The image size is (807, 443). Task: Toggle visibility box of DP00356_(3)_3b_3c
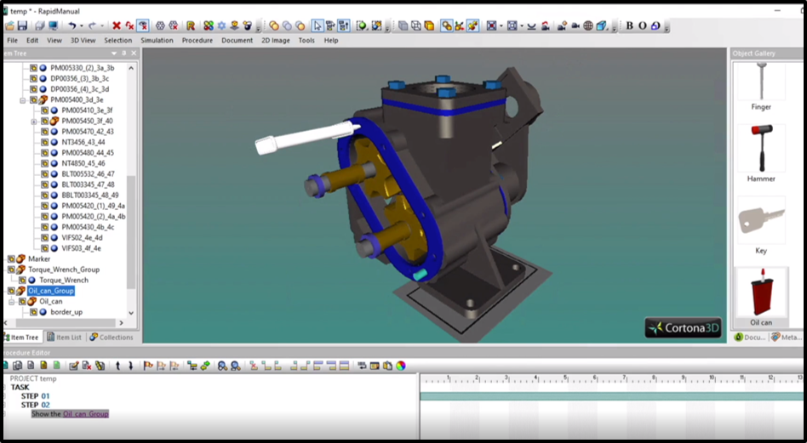[x=33, y=78]
